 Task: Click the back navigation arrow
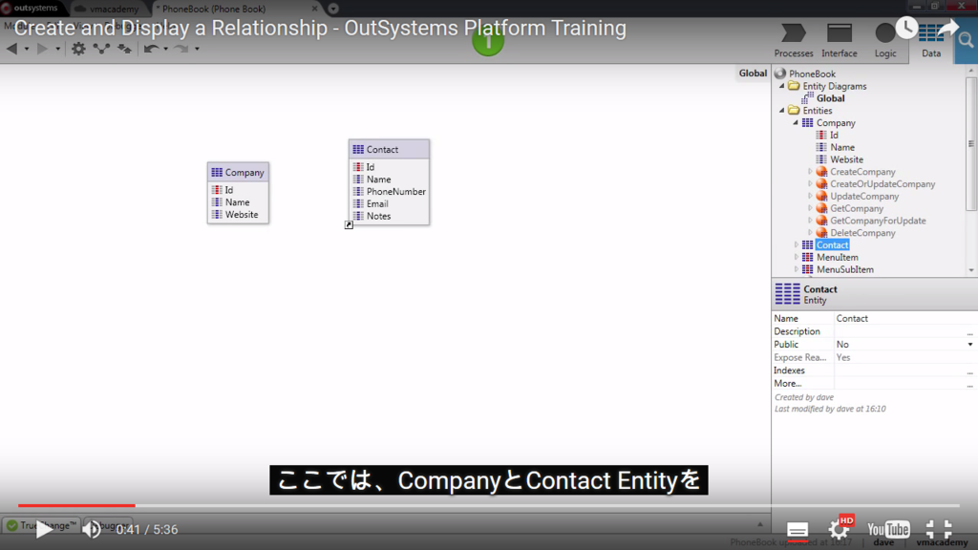11,49
